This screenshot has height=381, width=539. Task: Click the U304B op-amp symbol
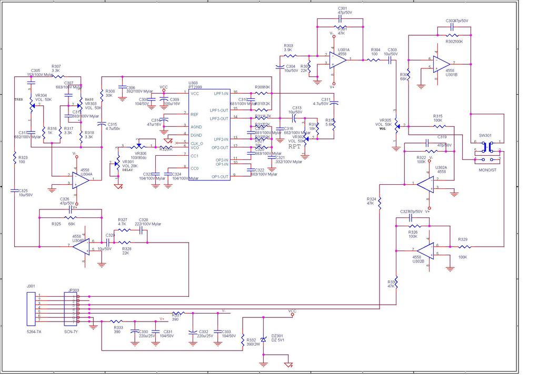(x=81, y=247)
